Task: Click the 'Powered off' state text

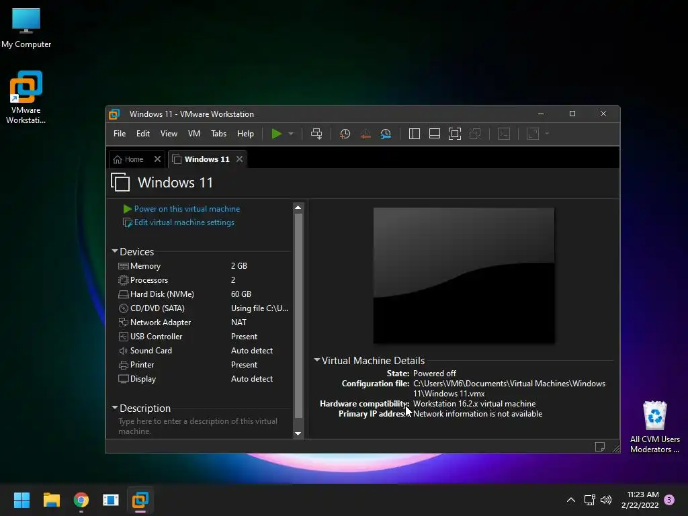Action: (x=435, y=374)
